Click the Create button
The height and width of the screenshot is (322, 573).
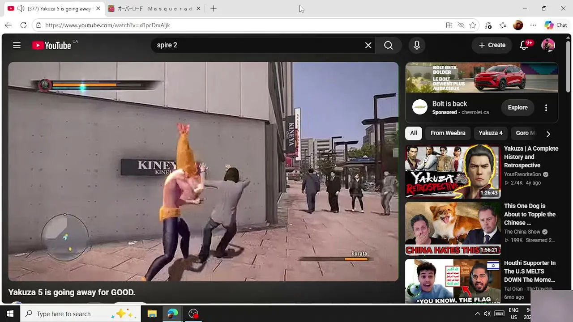[492, 45]
